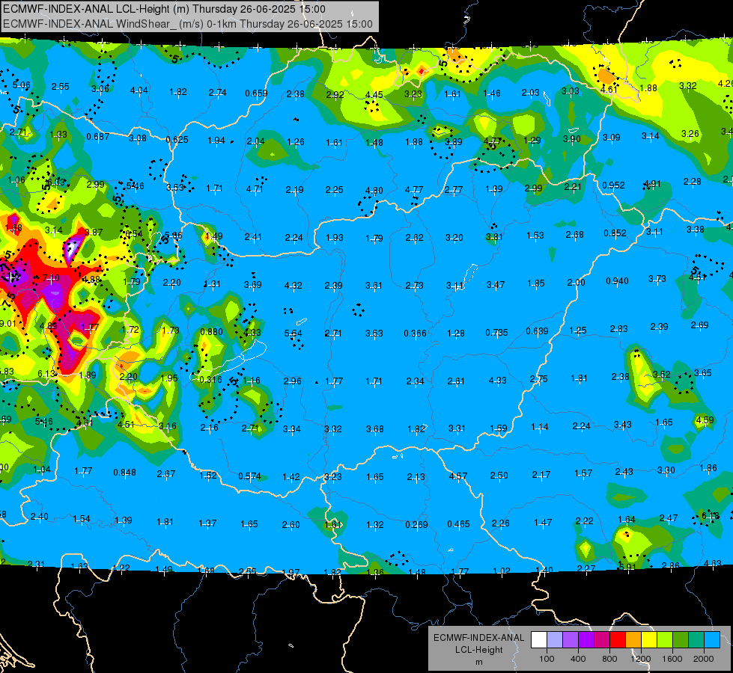Select the white legend color swatch
The height and width of the screenshot is (673, 733).
click(x=539, y=639)
